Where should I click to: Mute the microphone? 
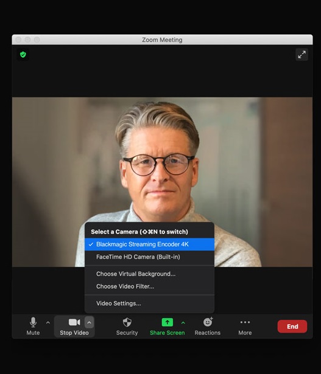point(33,326)
